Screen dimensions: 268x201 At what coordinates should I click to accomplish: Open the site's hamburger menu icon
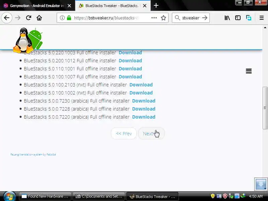[249, 71]
